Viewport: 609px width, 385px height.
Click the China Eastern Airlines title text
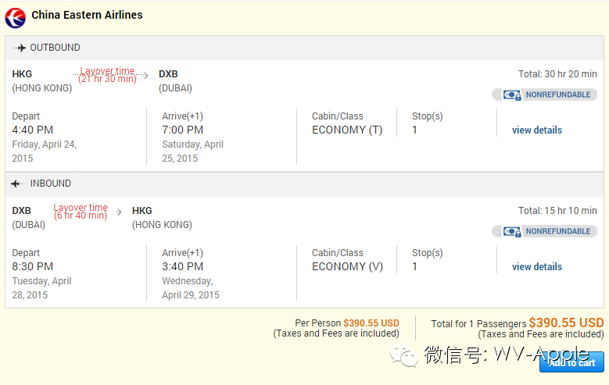tap(87, 15)
